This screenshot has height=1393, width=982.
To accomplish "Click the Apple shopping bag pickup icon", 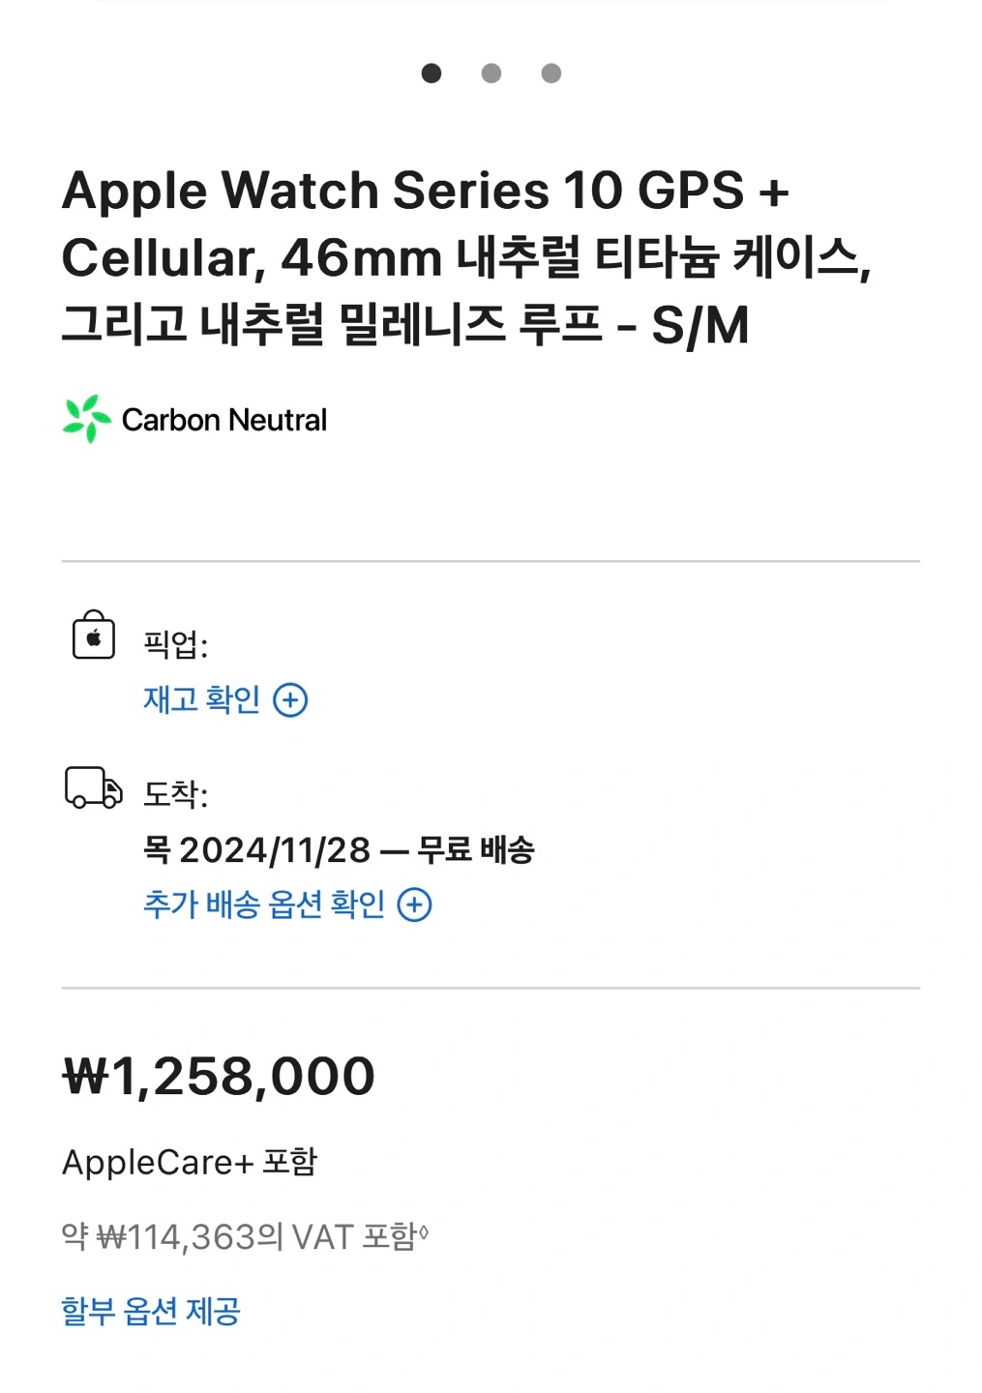I will coord(94,636).
